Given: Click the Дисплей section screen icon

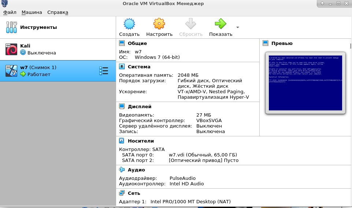Looking at the screenshot, I should click(122, 106).
